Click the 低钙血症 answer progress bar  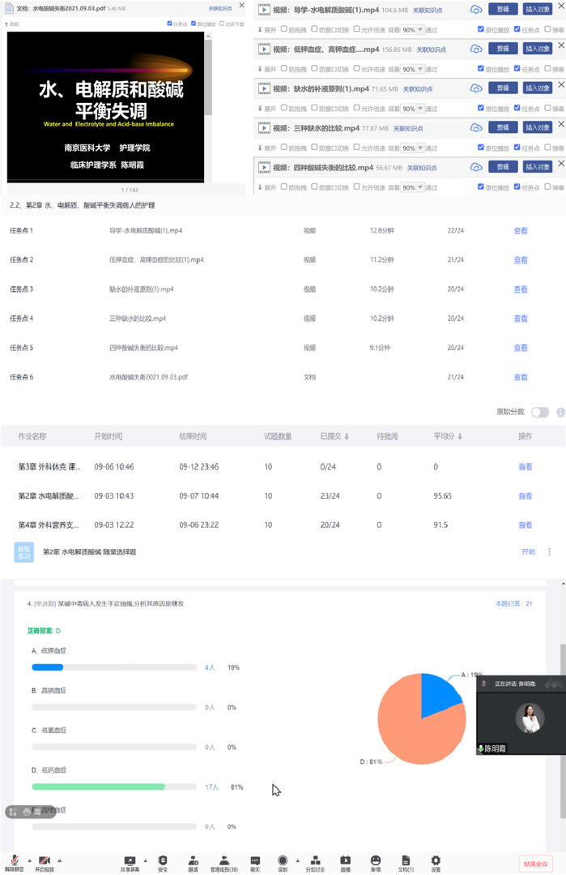[113, 787]
